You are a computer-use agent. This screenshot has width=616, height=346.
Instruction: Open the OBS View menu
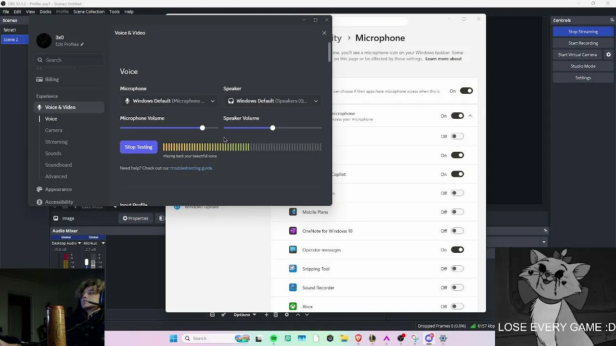[30, 12]
